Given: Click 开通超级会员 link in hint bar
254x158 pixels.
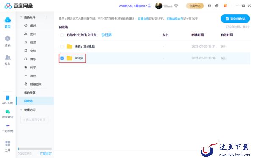Looking at the screenshot, I should pos(175,19).
